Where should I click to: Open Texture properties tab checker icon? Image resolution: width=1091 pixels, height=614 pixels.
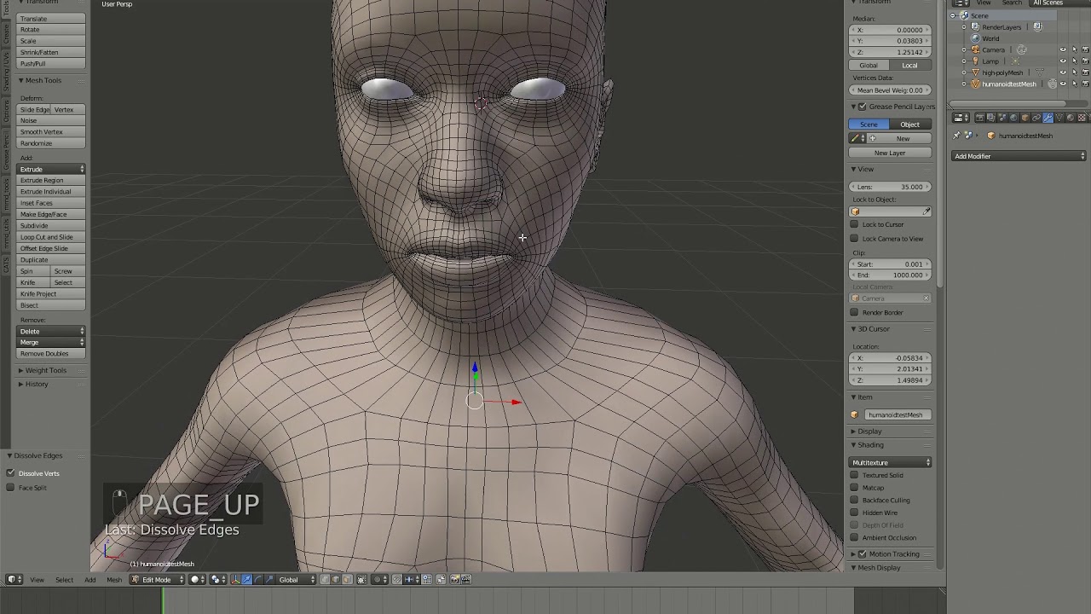(x=1082, y=118)
